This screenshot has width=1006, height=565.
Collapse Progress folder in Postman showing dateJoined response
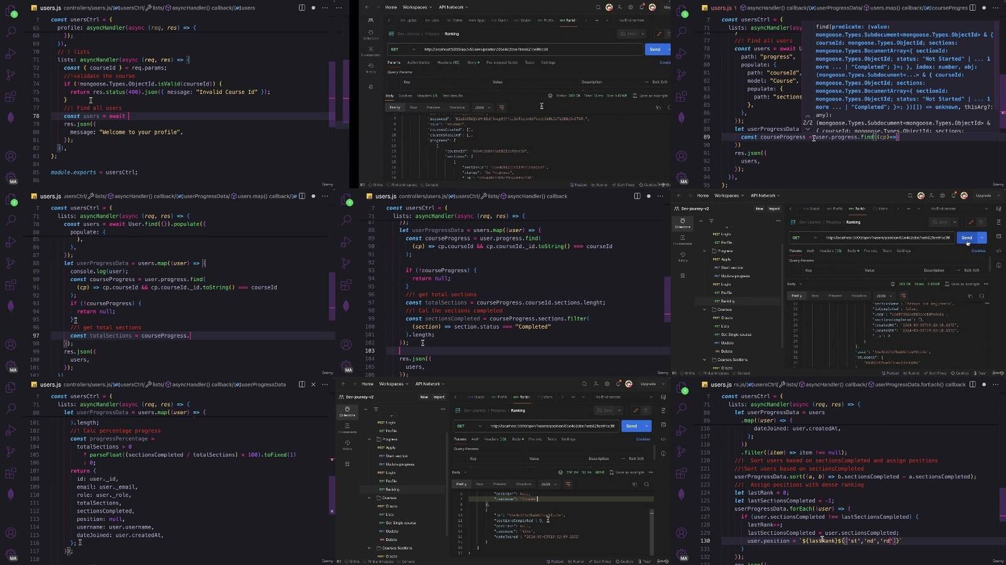370,439
